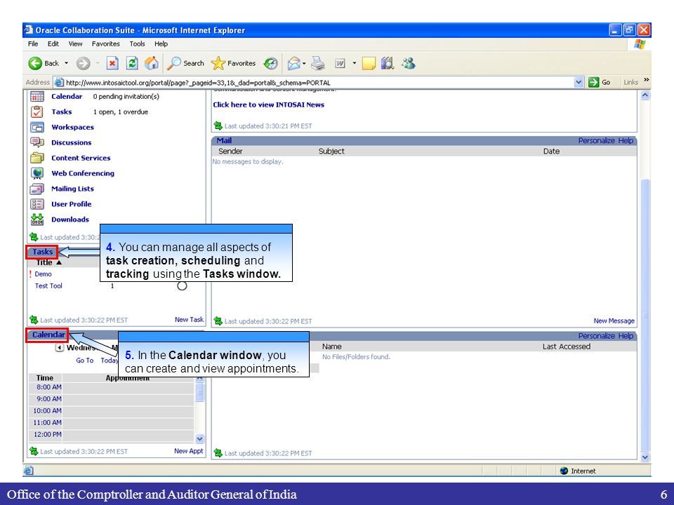Click here to view INTOSAI News link
Screen dimensions: 674x505
[x=269, y=105]
